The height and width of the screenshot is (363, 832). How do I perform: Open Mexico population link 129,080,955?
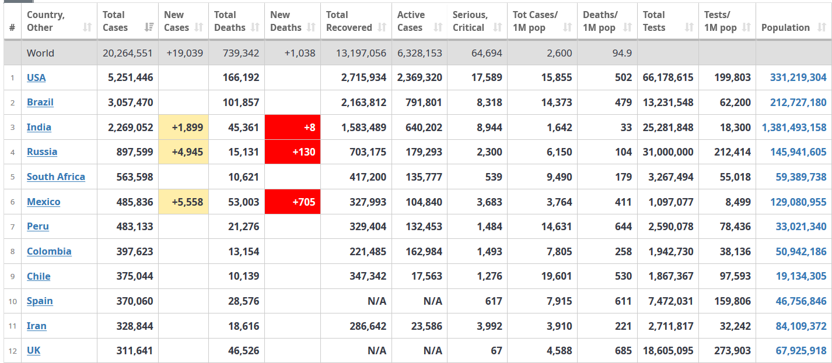pos(798,202)
